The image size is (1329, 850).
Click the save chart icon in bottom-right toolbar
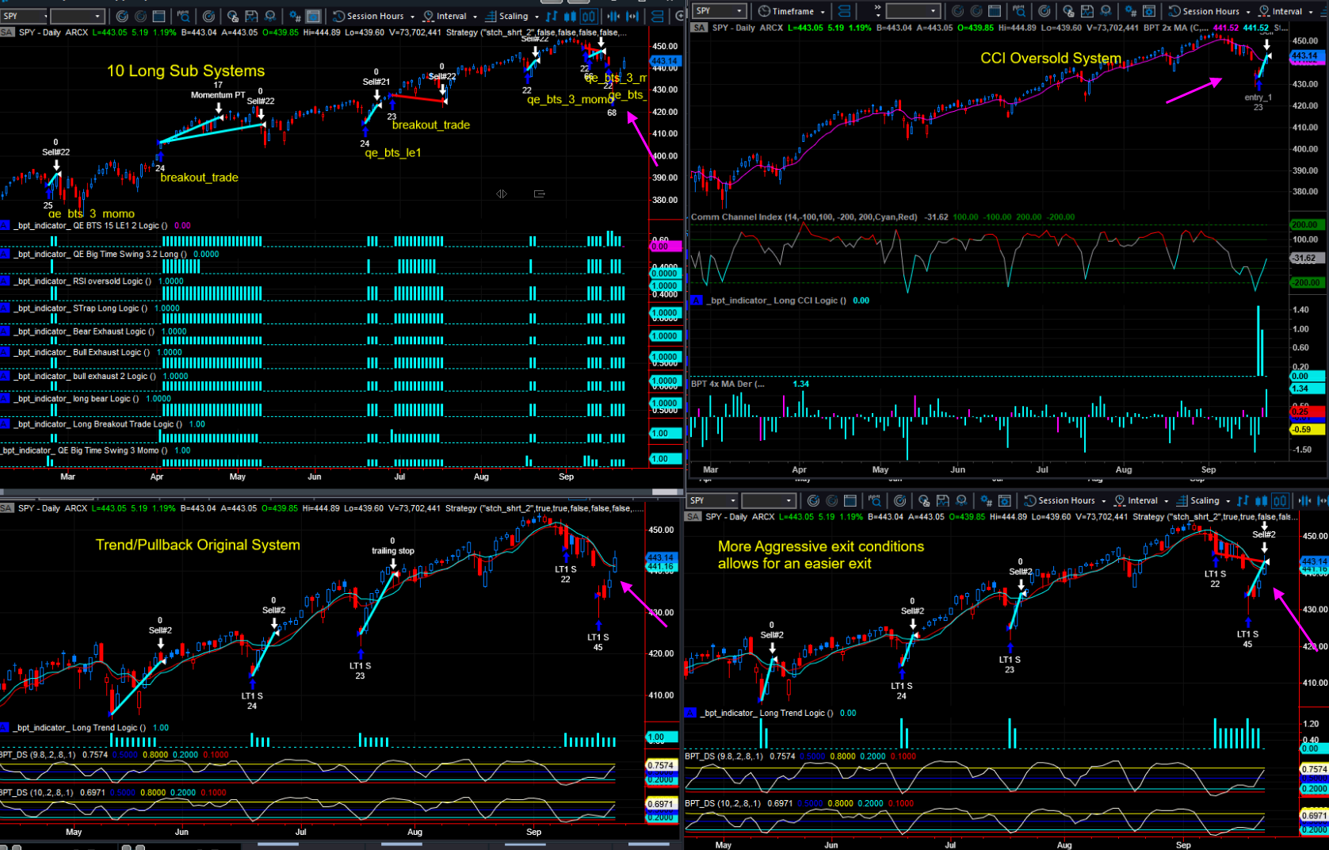[942, 500]
